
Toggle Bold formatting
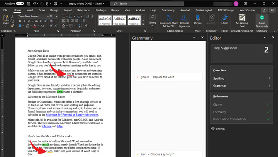point(20,21)
